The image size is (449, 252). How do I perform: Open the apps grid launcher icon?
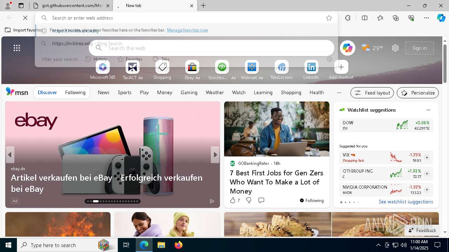pyautogui.click(x=17, y=48)
